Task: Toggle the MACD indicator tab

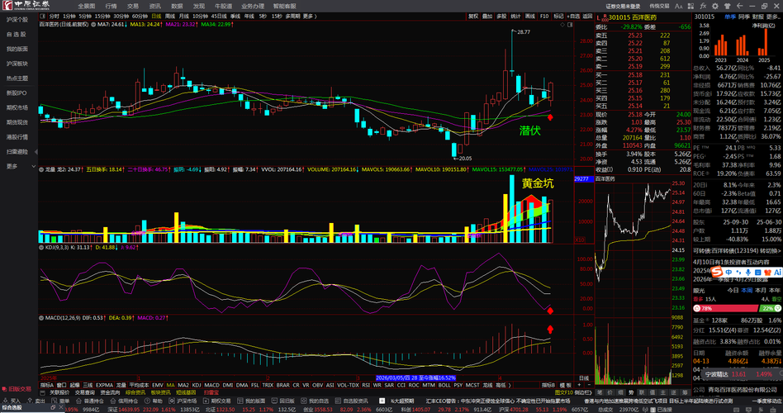Action: click(211, 385)
